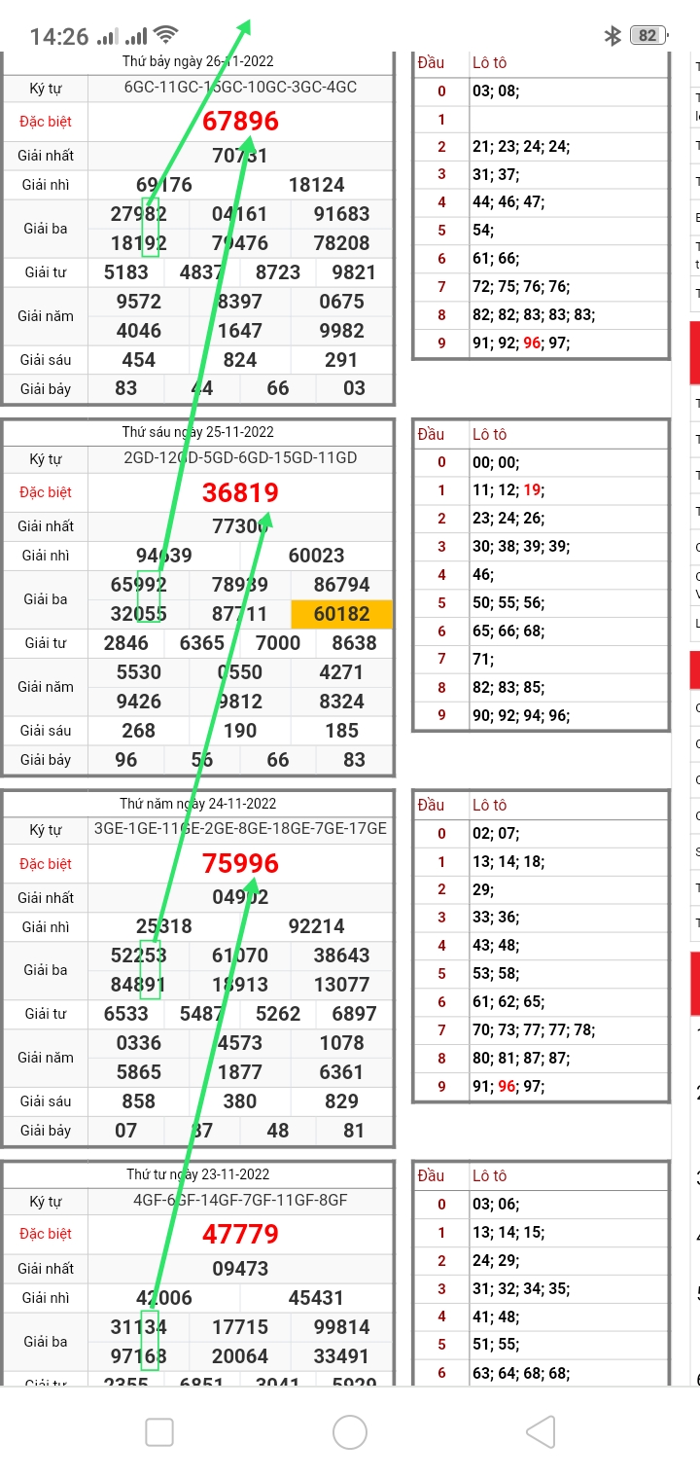Tap the battery indicator showing 82
The height and width of the screenshot is (1479, 700).
pos(648,36)
